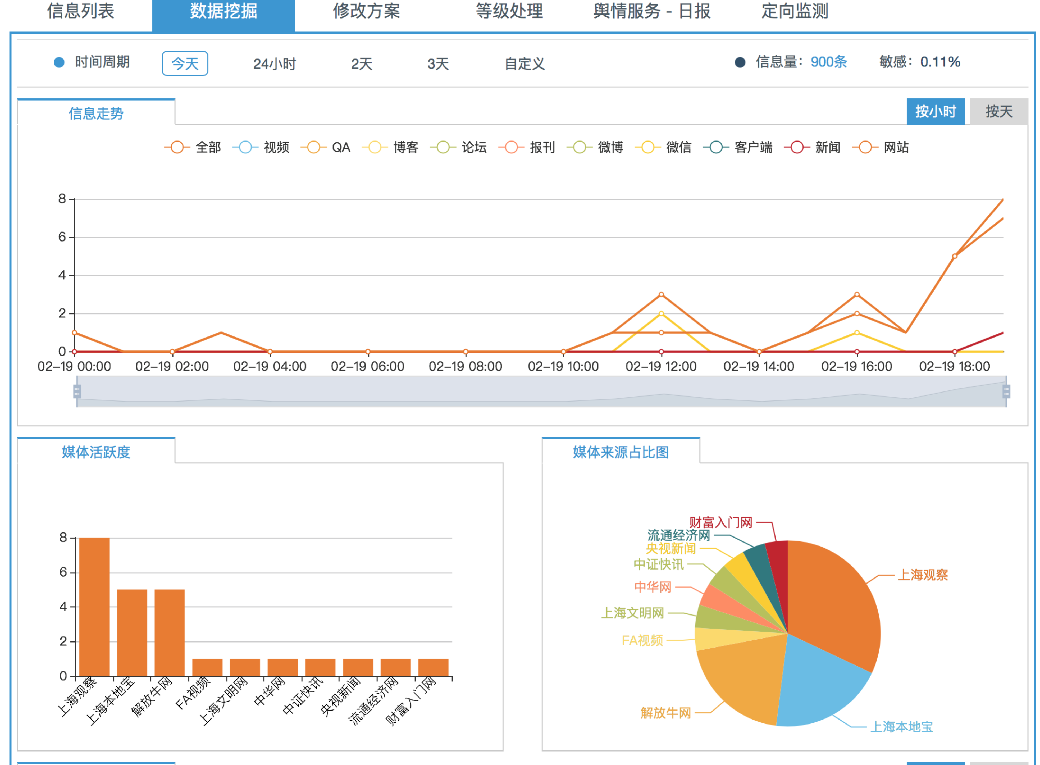
Task: Hide the 新闻 series in legend
Action: coord(797,147)
